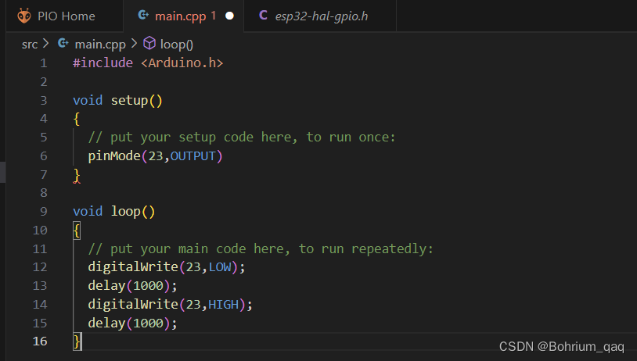This screenshot has height=361, width=637.
Task: Click the 'pinMode' function call
Action: [x=114, y=155]
